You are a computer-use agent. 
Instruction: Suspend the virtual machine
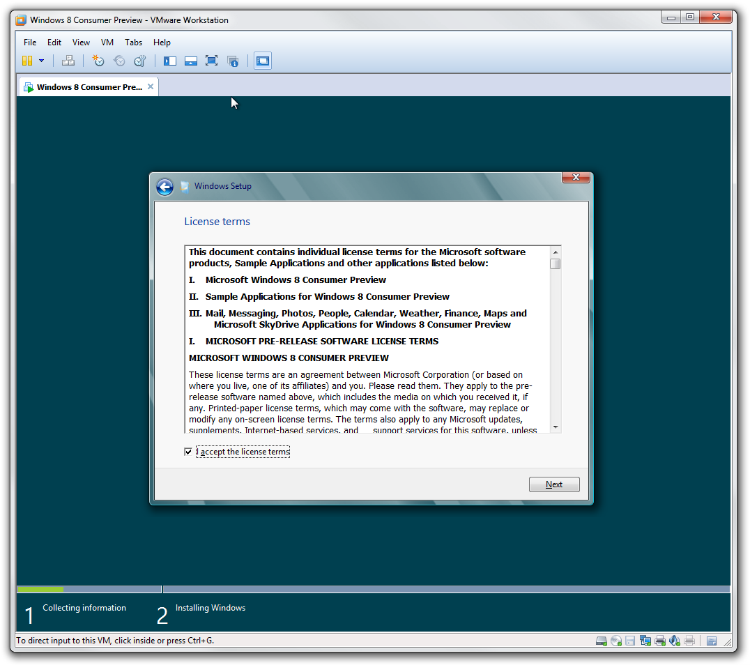28,61
